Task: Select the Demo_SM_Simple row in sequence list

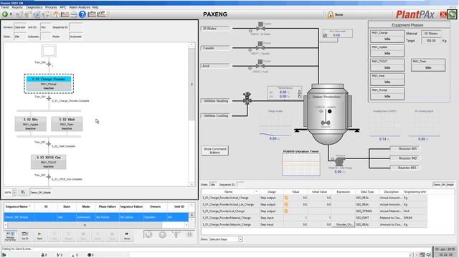Action: point(96,217)
